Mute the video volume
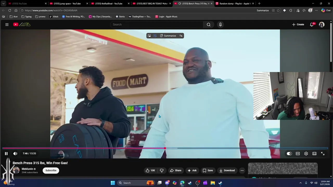Screen dimensions: 333x187 15,153
